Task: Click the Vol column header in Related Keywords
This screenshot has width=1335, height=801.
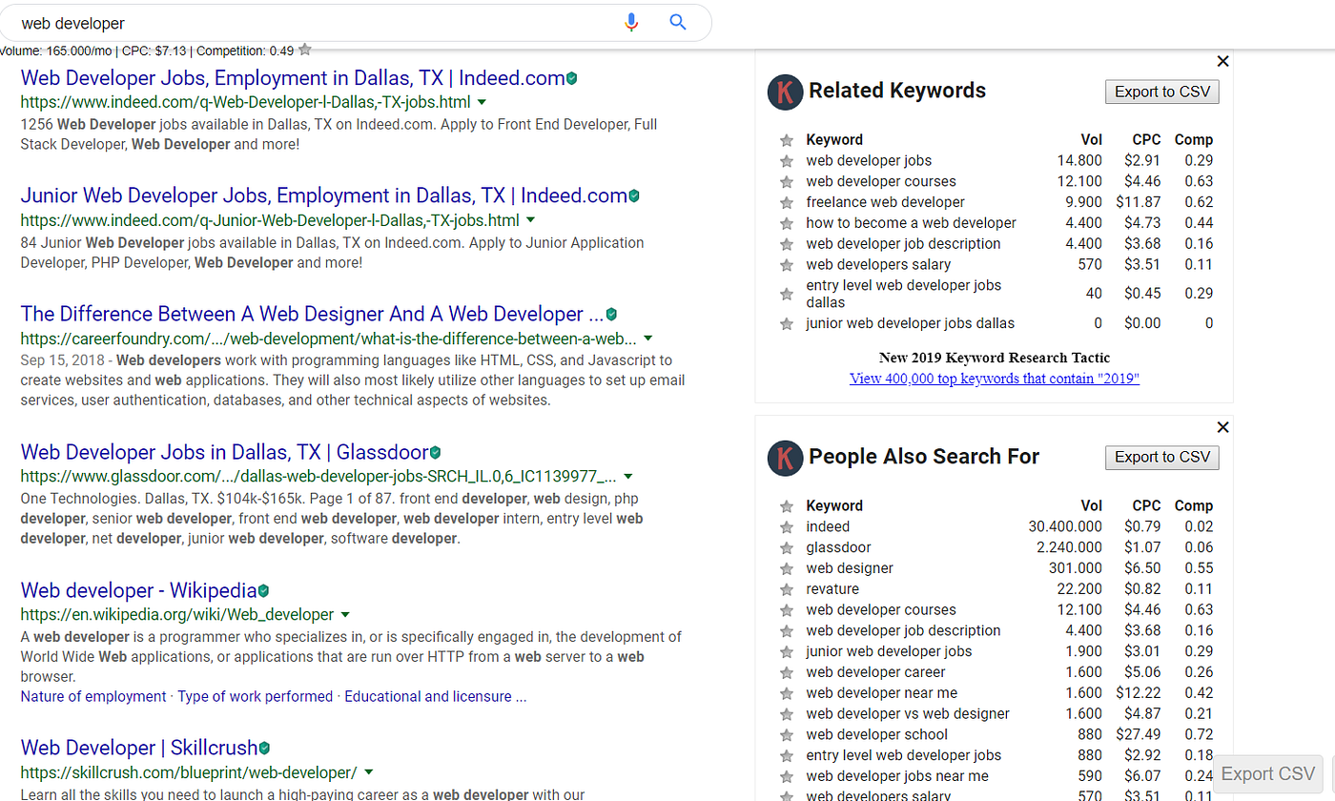Action: point(1091,140)
